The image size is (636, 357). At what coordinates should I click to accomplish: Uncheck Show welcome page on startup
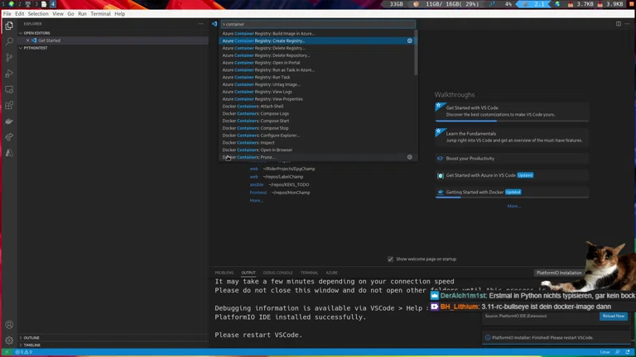pos(391,259)
